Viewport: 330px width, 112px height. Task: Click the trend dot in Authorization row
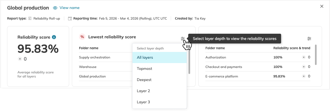(x=304, y=57)
